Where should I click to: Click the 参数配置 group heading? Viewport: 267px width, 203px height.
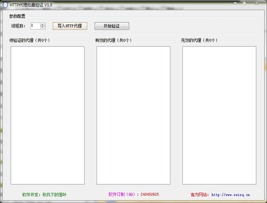click(17, 16)
